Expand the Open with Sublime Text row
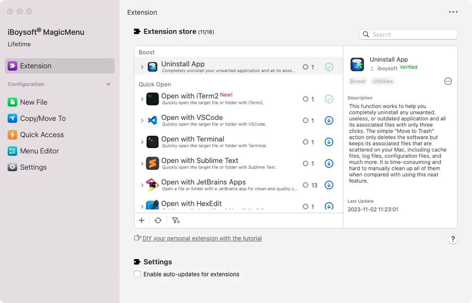 [142, 164]
